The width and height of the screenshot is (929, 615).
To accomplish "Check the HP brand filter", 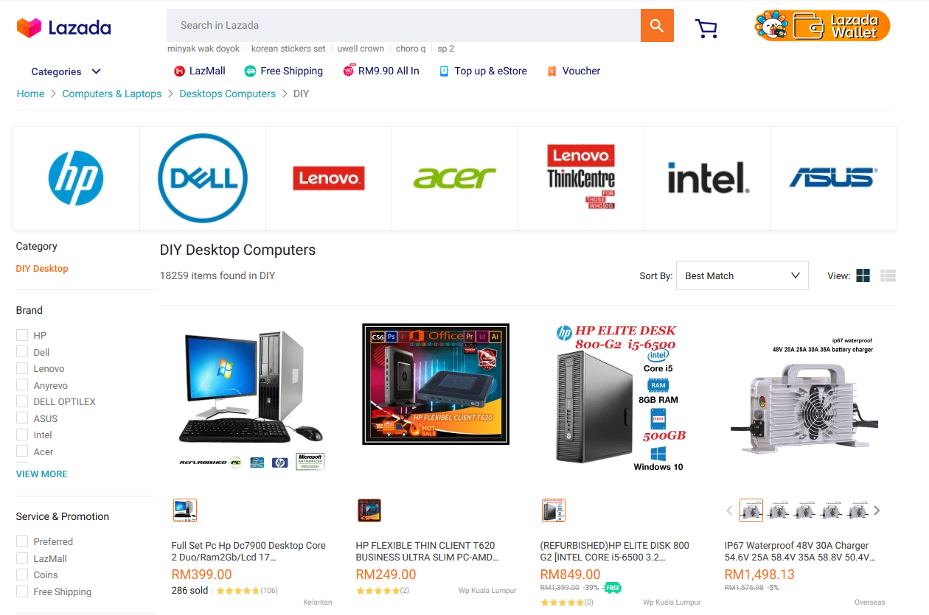I will click(x=22, y=335).
